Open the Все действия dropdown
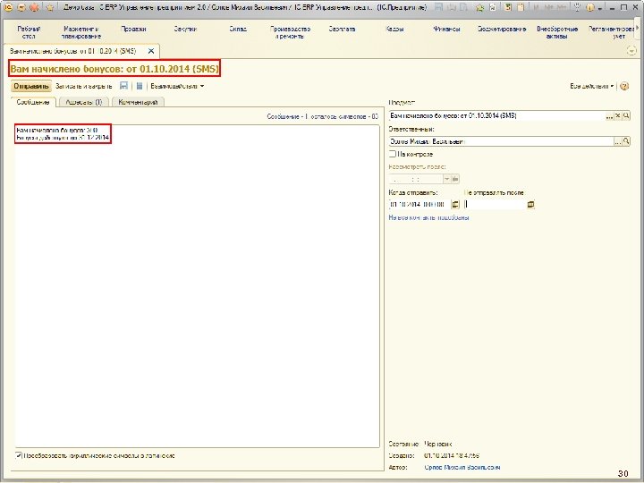The height and width of the screenshot is (483, 644). [592, 86]
